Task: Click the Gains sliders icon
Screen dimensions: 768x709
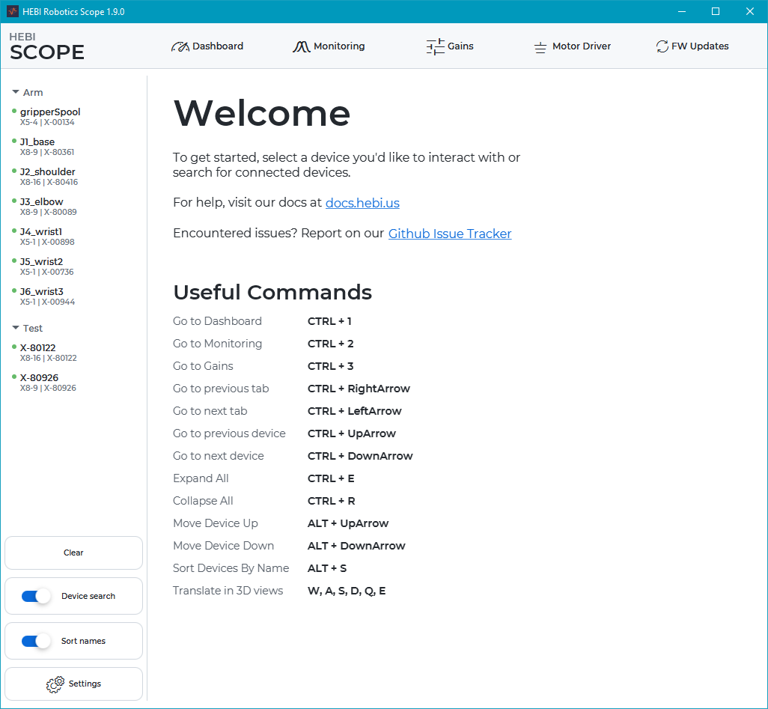Action: point(435,46)
